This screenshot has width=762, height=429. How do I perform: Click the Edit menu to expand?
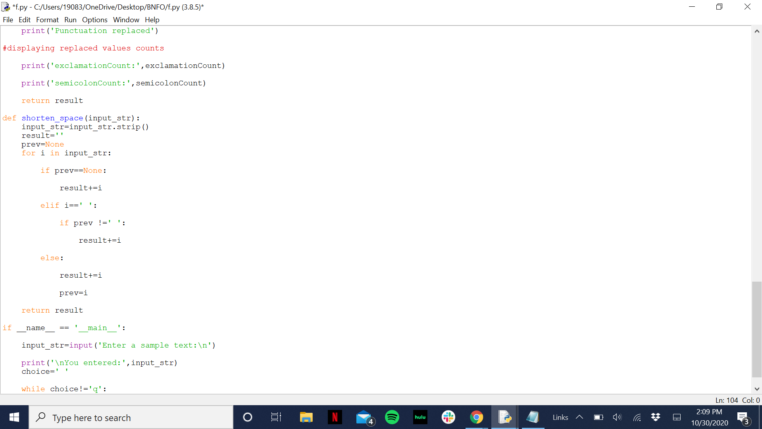click(25, 20)
